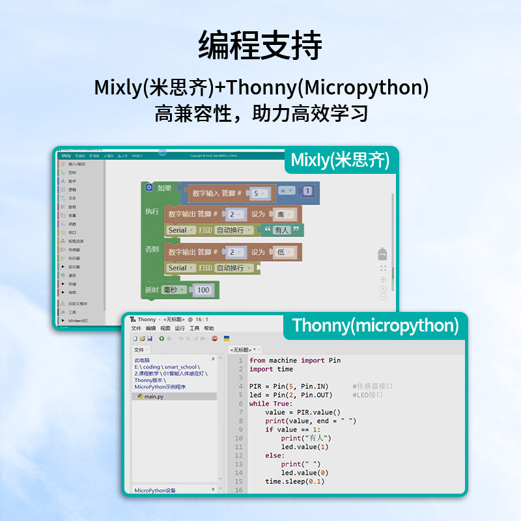Viewport: 521px width, 521px height.
Task: Click Thonny's New file toolbar icon
Action: pyautogui.click(x=135, y=339)
